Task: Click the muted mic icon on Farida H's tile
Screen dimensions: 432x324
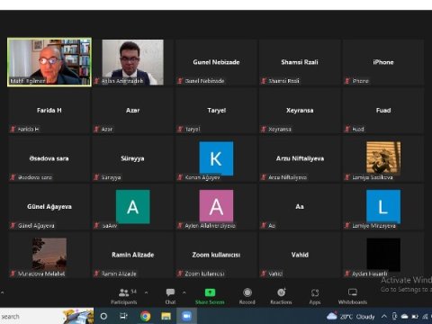Action: 13,129
